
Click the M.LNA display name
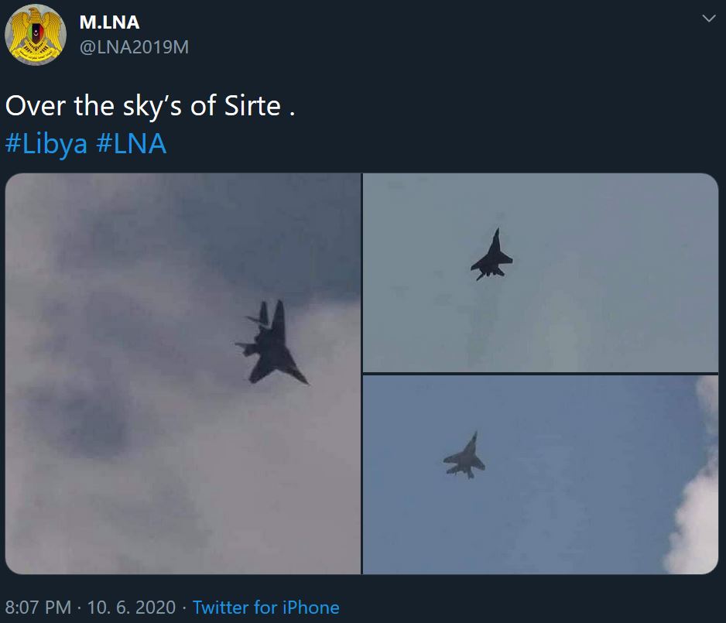pos(110,22)
